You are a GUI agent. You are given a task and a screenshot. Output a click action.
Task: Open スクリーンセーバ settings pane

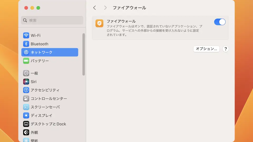(x=45, y=107)
